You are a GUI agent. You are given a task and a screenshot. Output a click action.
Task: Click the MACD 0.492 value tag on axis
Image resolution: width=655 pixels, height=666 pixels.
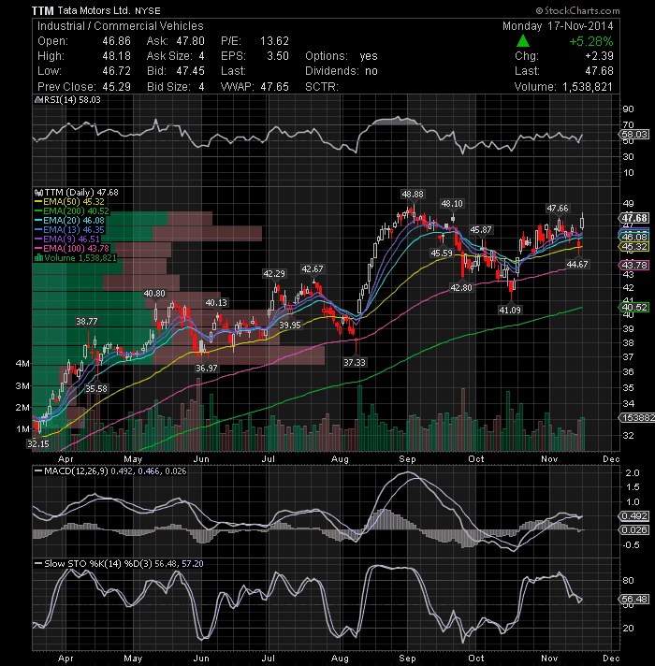634,515
